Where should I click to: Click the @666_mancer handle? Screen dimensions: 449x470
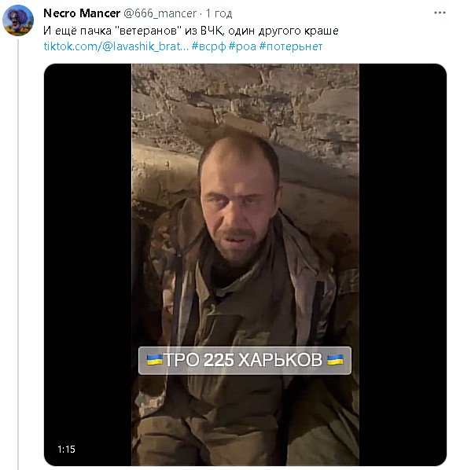pos(160,13)
